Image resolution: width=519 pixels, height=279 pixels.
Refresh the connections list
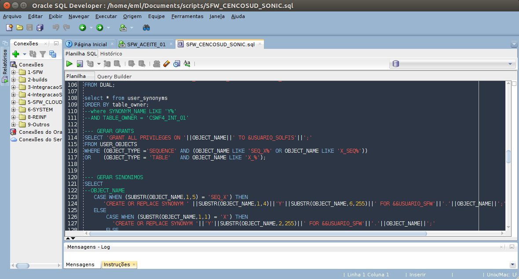pyautogui.click(x=33, y=54)
